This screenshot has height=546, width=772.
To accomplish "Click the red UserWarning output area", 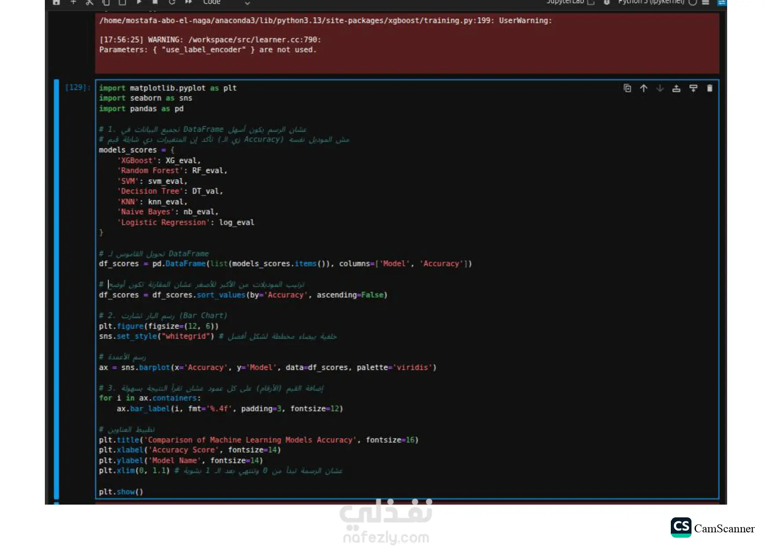I will pos(407,43).
